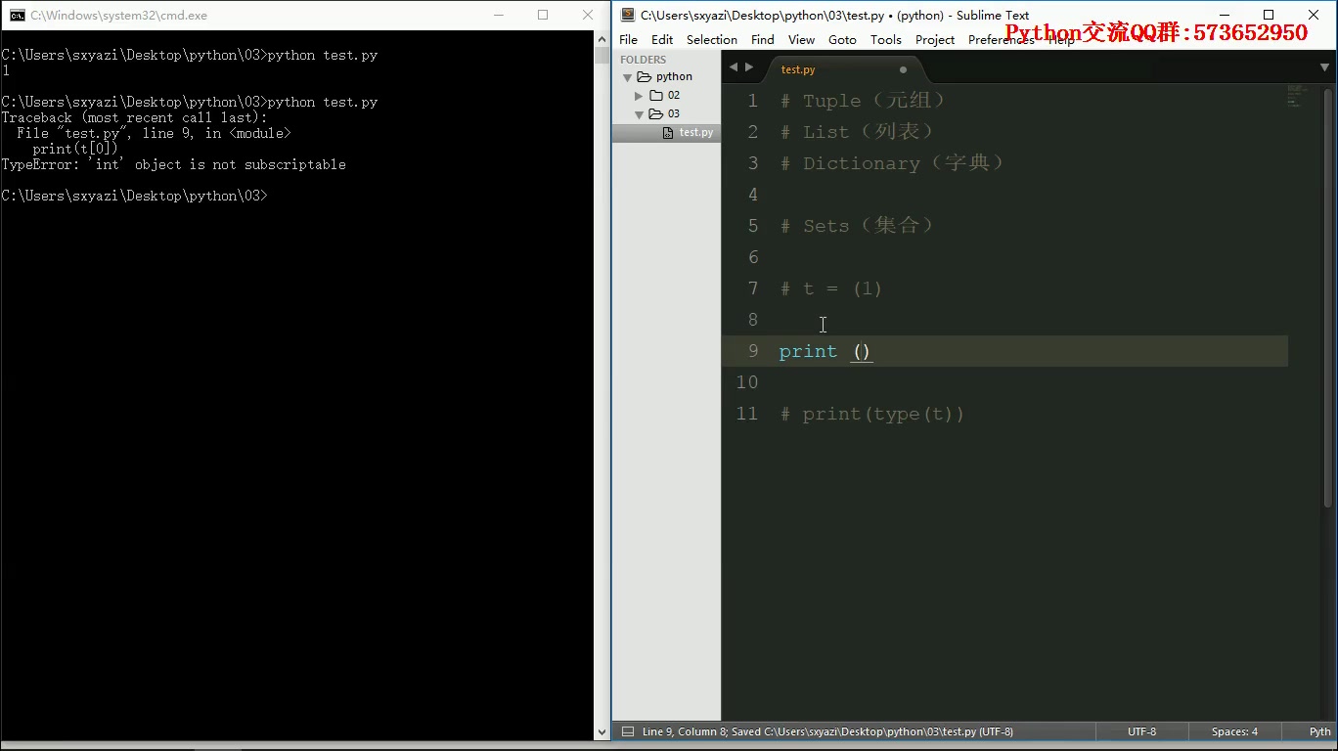The image size is (1338, 751).
Task: Open the Tools menu
Action: 886,39
